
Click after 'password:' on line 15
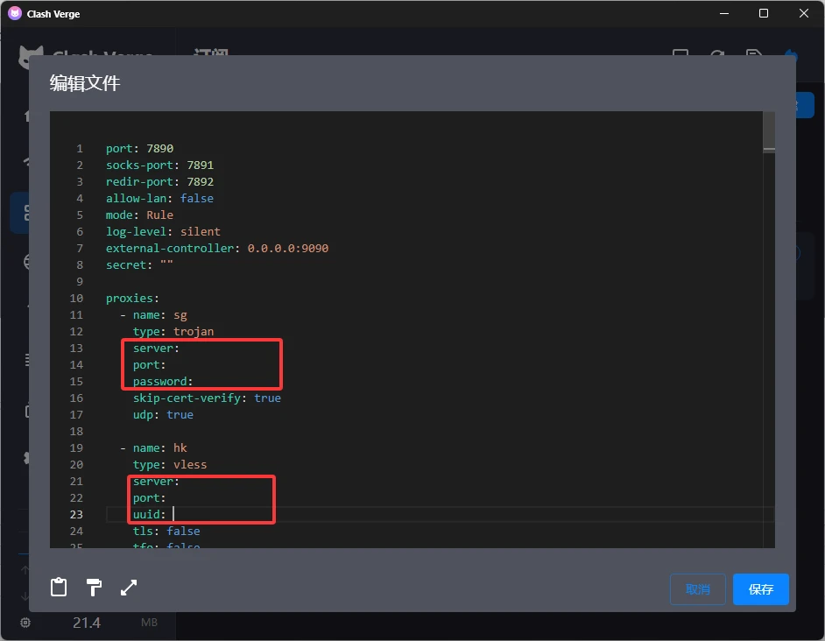coord(195,381)
